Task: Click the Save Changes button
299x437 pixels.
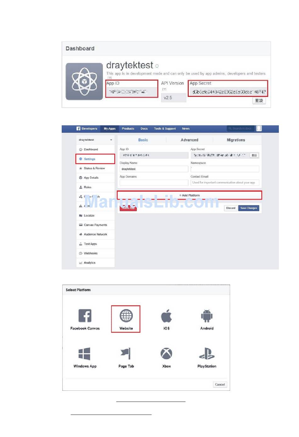Action: click(249, 208)
